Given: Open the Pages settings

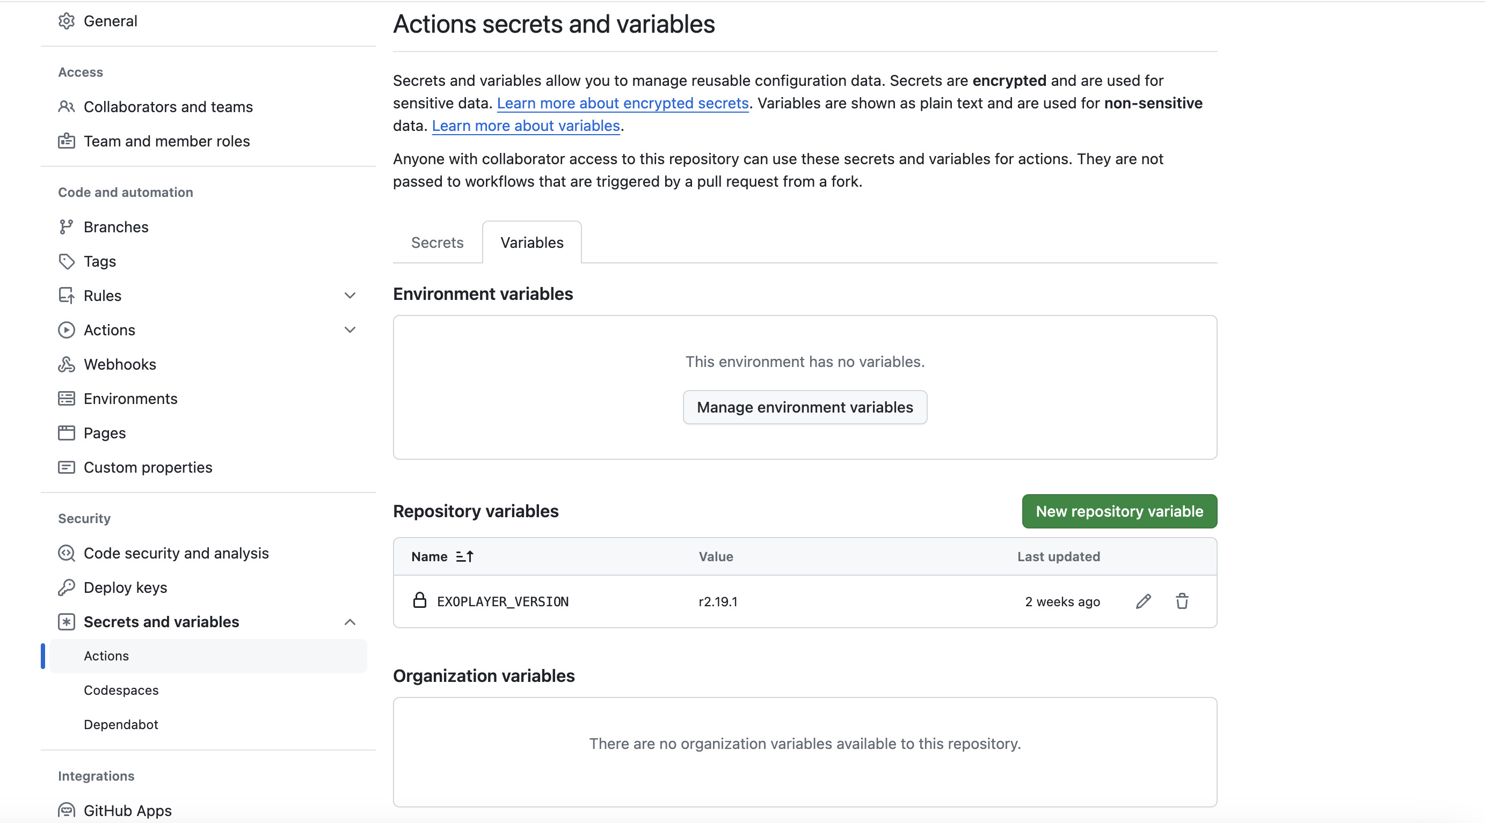Looking at the screenshot, I should [104, 433].
